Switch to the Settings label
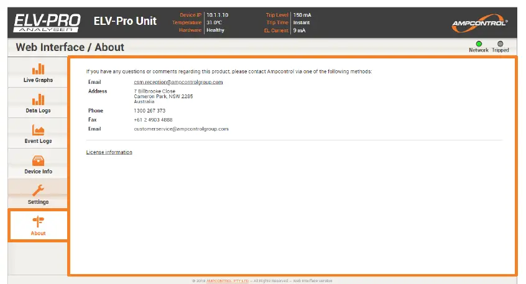The height and width of the screenshot is (284, 526). point(39,202)
